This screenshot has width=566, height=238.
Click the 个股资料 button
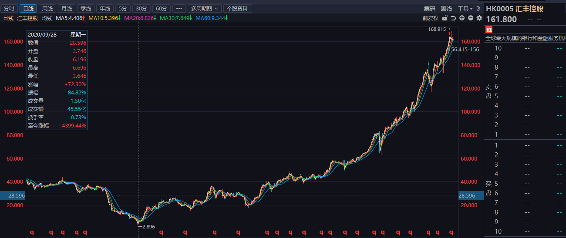pyautogui.click(x=238, y=8)
